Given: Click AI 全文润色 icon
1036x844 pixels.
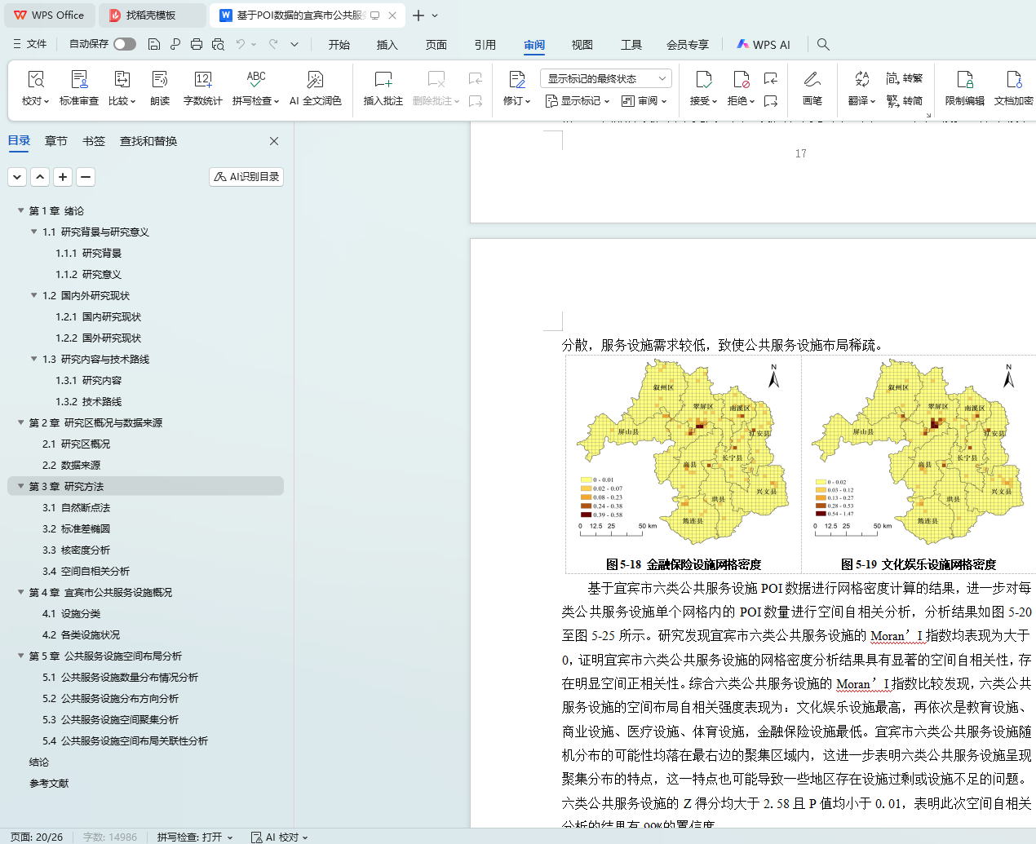Looking at the screenshot, I should coord(315,80).
